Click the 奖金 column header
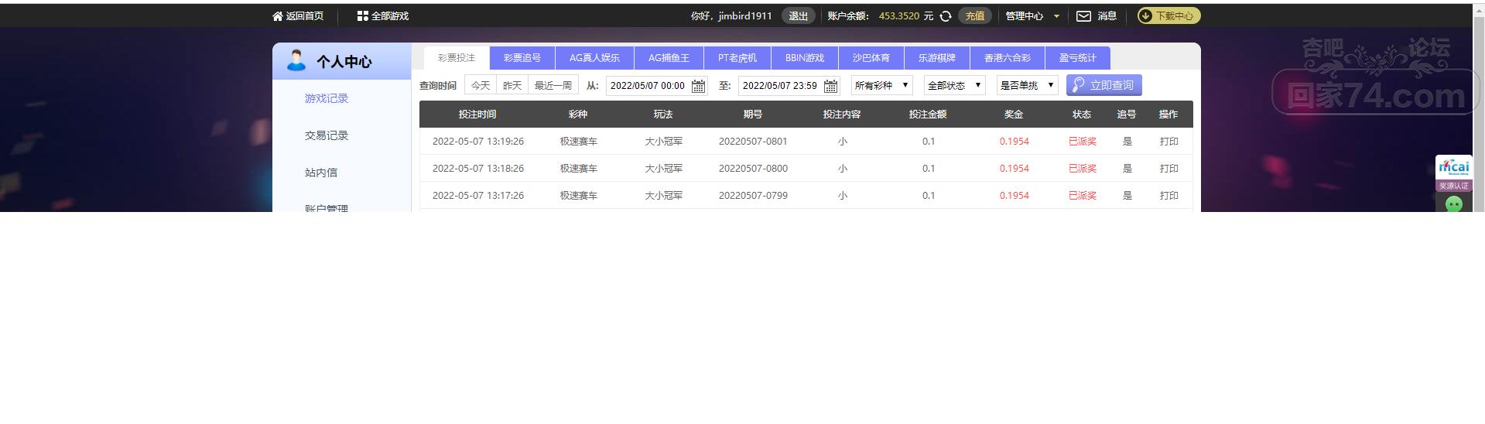Viewport: 1485px width, 424px height. (1014, 115)
